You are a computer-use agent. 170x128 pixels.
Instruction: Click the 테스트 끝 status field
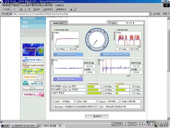[130, 23]
